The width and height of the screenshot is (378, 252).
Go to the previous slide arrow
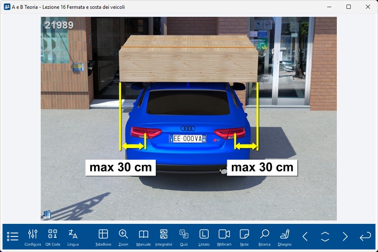pyautogui.click(x=305, y=236)
